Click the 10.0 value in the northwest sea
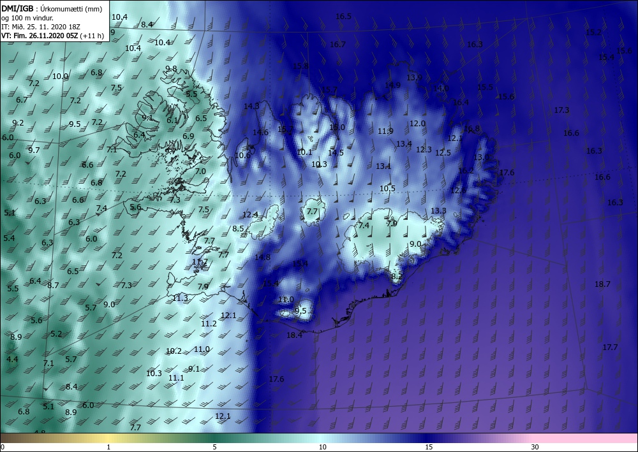Screen dimensions: 638x452 (x=60, y=77)
